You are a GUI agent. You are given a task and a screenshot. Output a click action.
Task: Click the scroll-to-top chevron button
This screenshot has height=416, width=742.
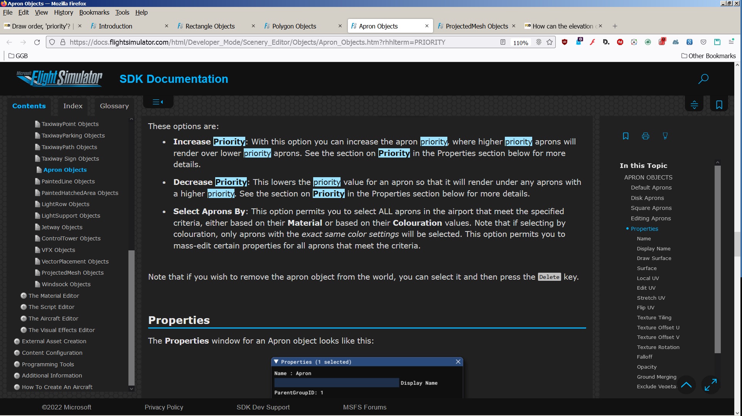[x=686, y=385]
